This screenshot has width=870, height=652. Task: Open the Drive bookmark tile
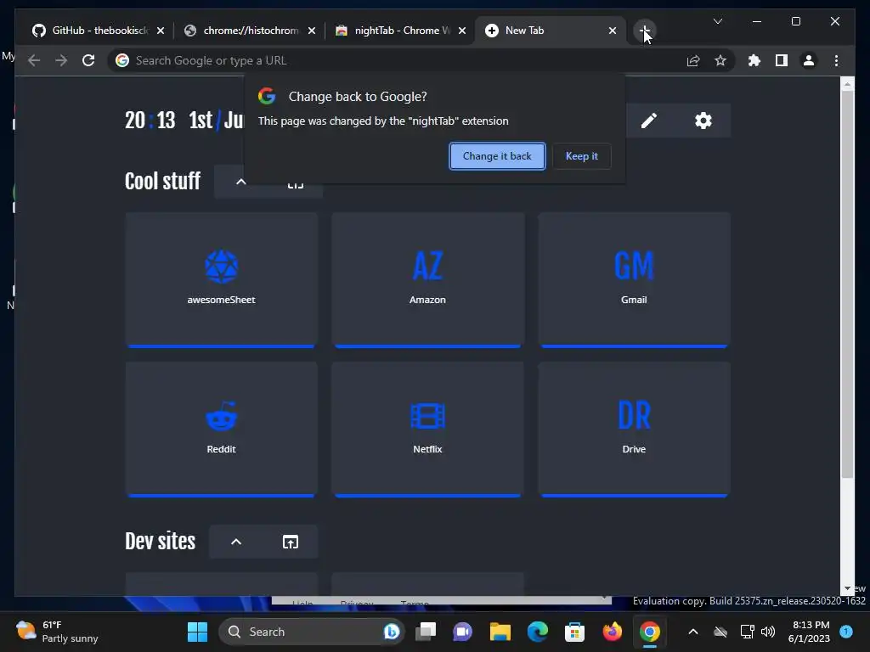pos(634,430)
